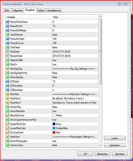Click the integer icon beside PeriodTimeFrame
The width and height of the screenshot is (133, 161).
[7, 22]
